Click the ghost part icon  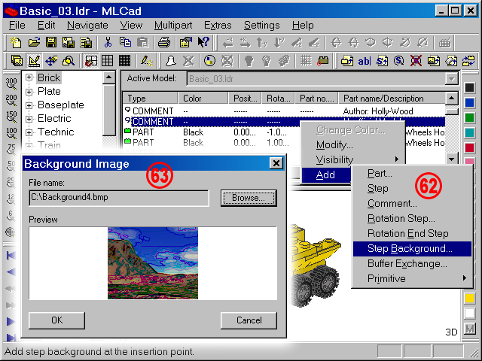[x=171, y=61]
